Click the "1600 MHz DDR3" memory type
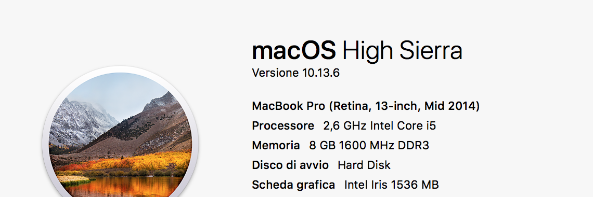The image size is (593, 197). 384,145
